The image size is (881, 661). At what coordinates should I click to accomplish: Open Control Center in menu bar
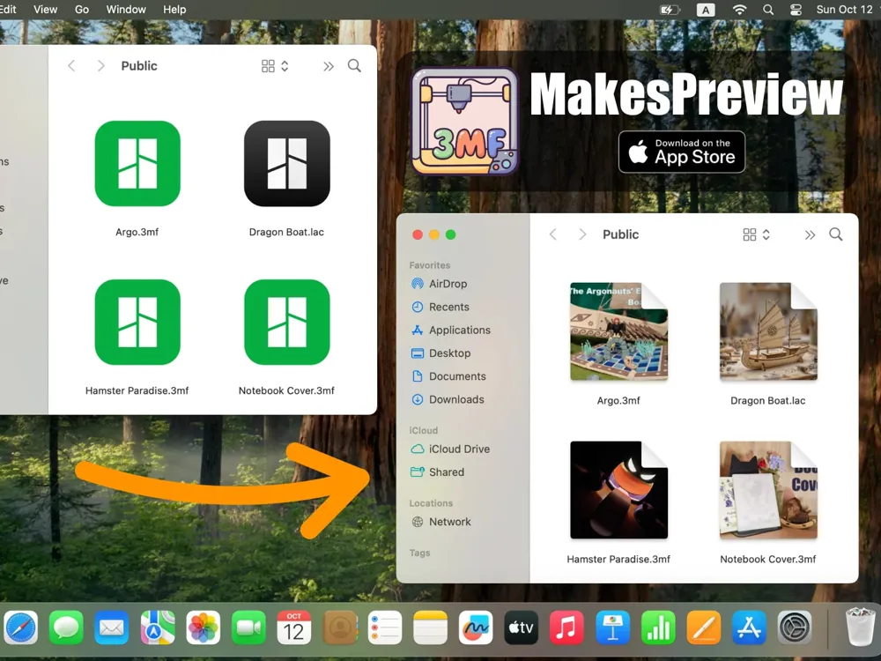click(796, 10)
